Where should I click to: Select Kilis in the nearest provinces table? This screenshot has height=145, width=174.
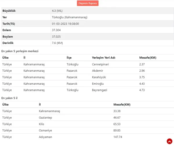tap(41, 124)
